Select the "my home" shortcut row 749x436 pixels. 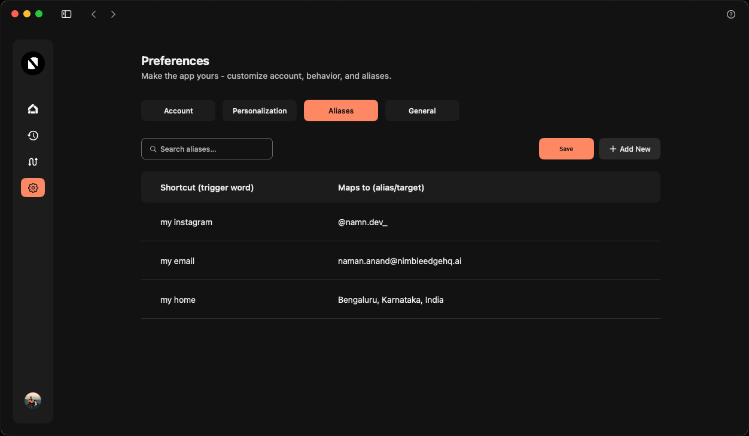pos(178,300)
